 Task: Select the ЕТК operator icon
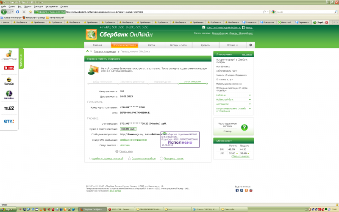click(9, 121)
